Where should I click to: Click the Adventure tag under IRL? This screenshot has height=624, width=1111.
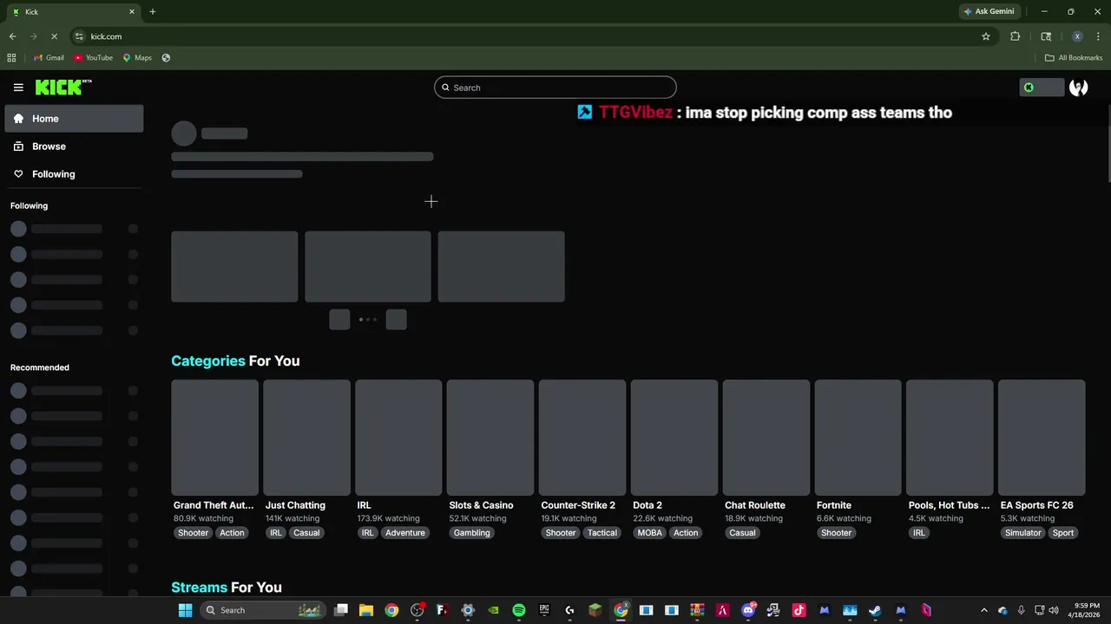pos(405,533)
